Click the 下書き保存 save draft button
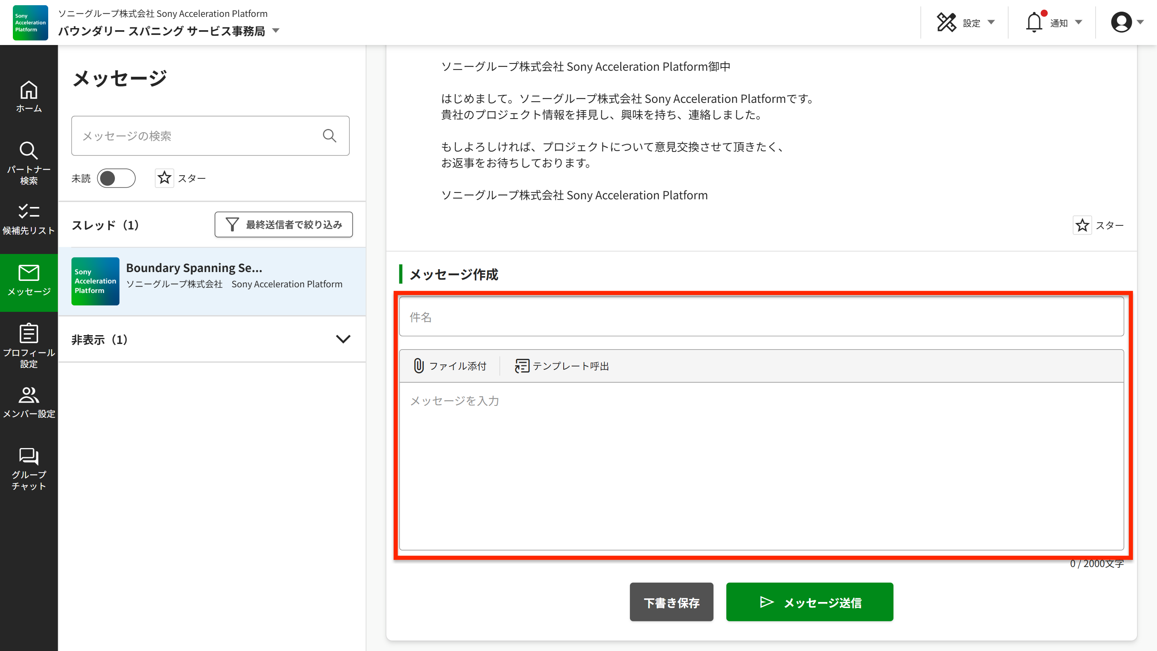The image size is (1157, 651). click(671, 602)
